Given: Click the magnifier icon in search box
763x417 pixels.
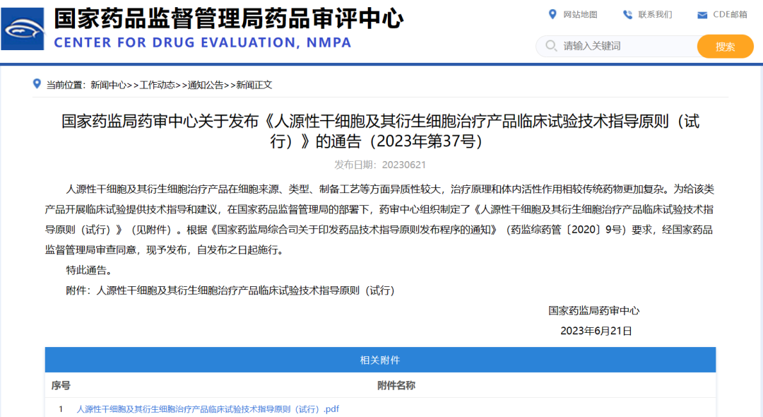Looking at the screenshot, I should (551, 46).
